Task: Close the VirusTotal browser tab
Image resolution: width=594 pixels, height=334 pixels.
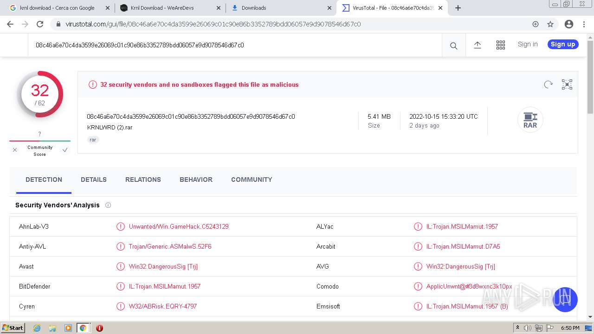Action: (440, 8)
